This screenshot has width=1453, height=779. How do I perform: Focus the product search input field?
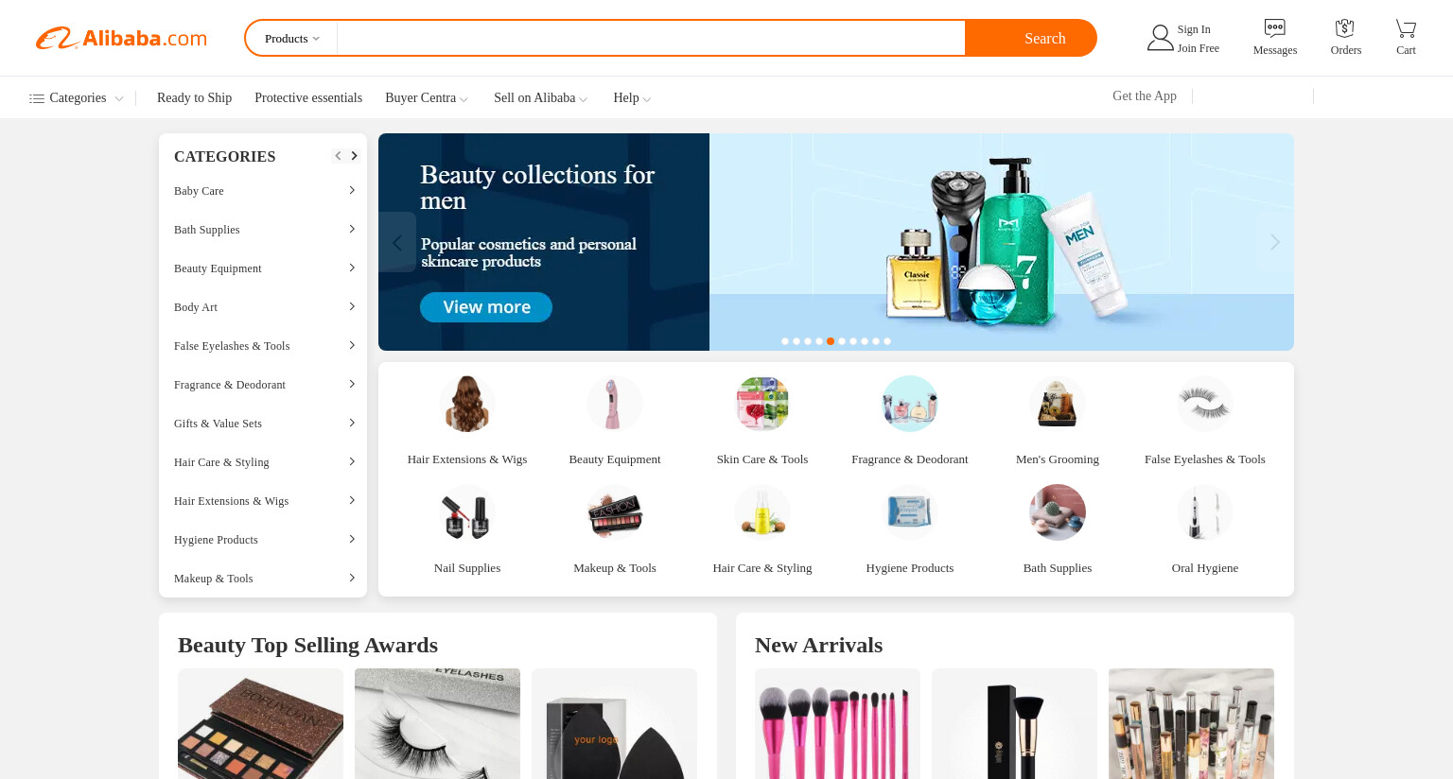click(x=651, y=39)
